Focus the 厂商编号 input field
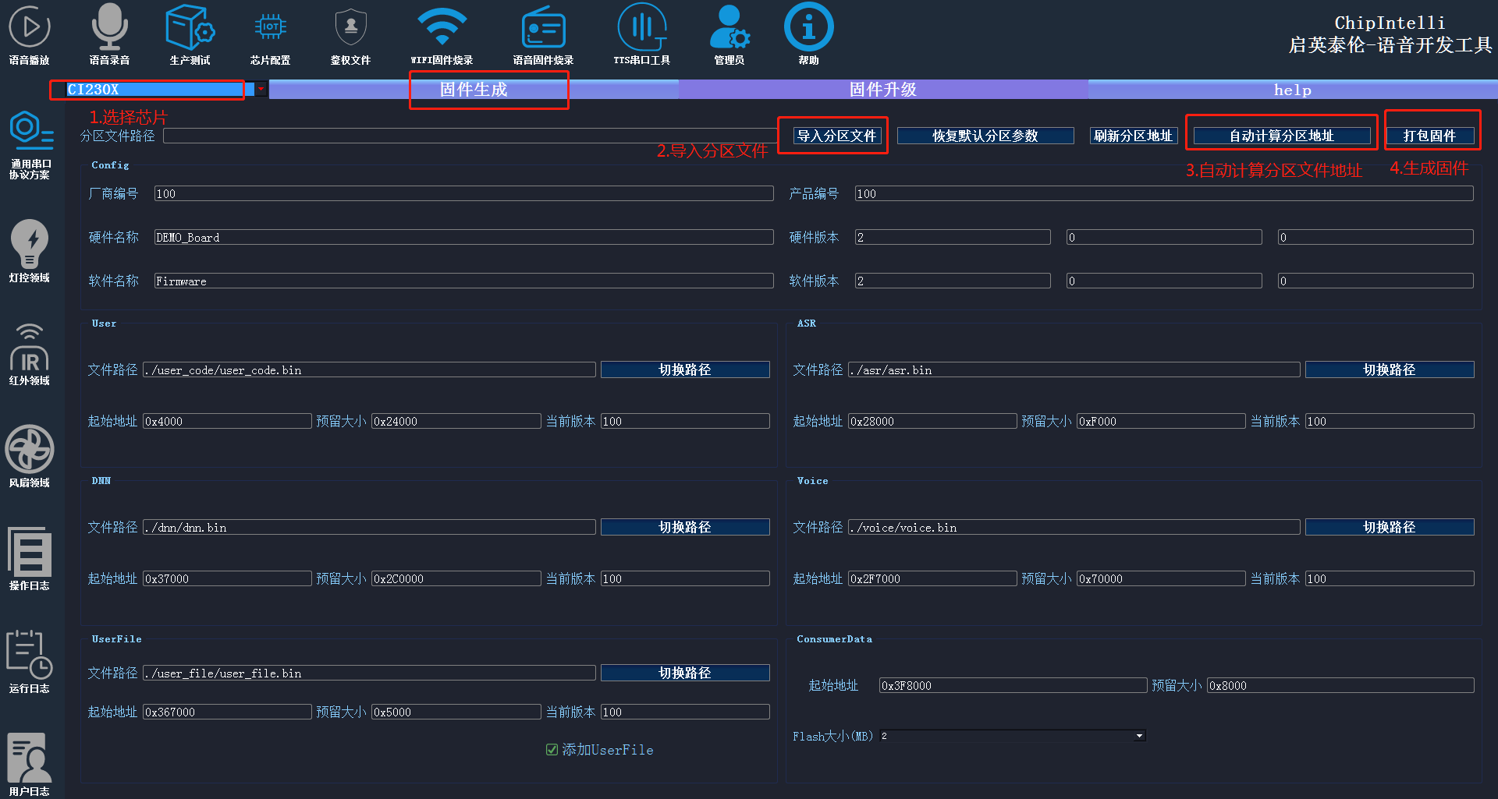This screenshot has height=799, width=1498. pyautogui.click(x=463, y=193)
